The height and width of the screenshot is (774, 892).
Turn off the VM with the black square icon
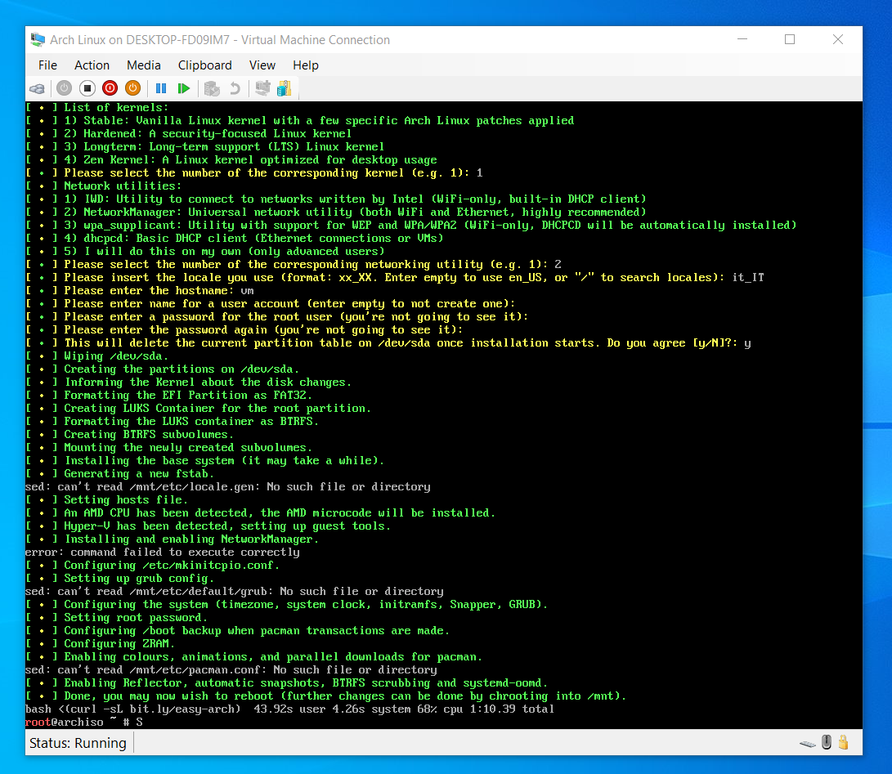[87, 88]
